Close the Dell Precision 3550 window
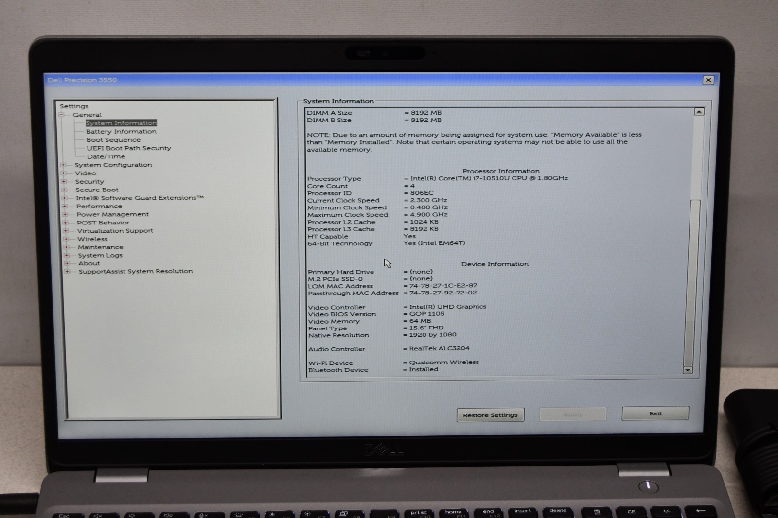778x518 pixels. point(708,80)
